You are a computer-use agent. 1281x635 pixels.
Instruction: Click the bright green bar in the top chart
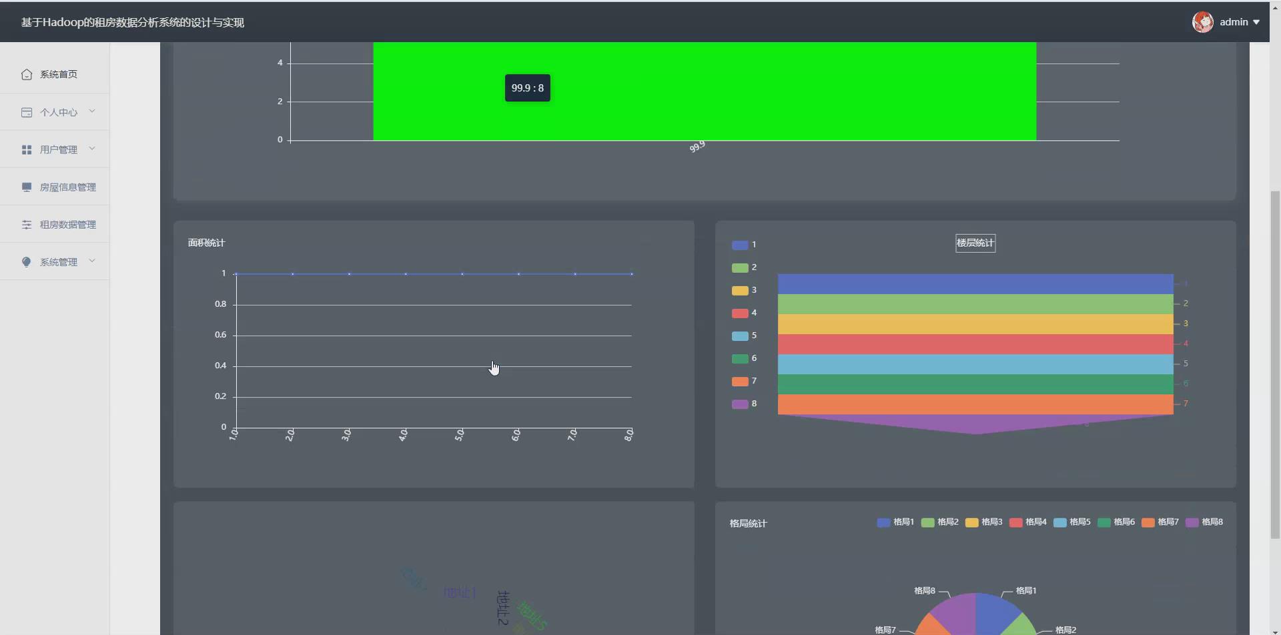click(705, 91)
